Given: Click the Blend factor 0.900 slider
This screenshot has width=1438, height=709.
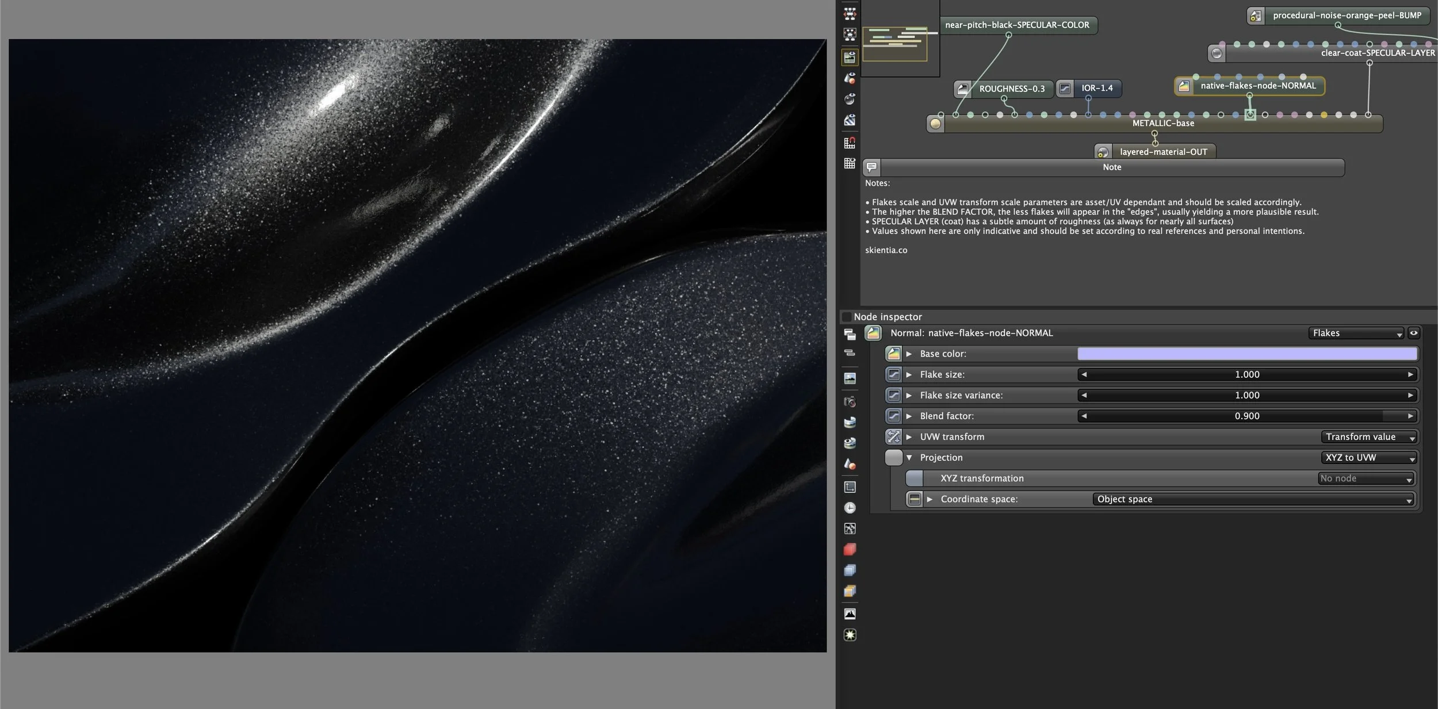Looking at the screenshot, I should coord(1246,416).
